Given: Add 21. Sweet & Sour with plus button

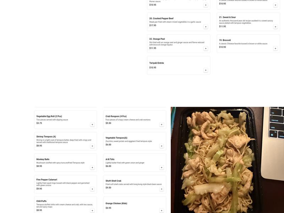Looking at the screenshot, I should pyautogui.click(x=275, y=27).
